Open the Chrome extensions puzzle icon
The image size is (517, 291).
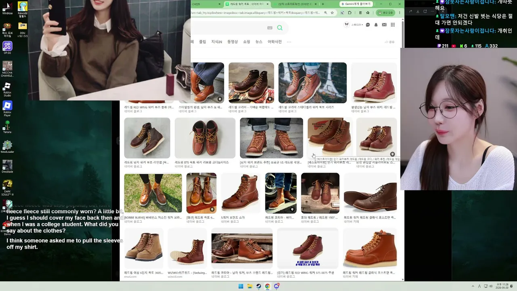click(350, 13)
